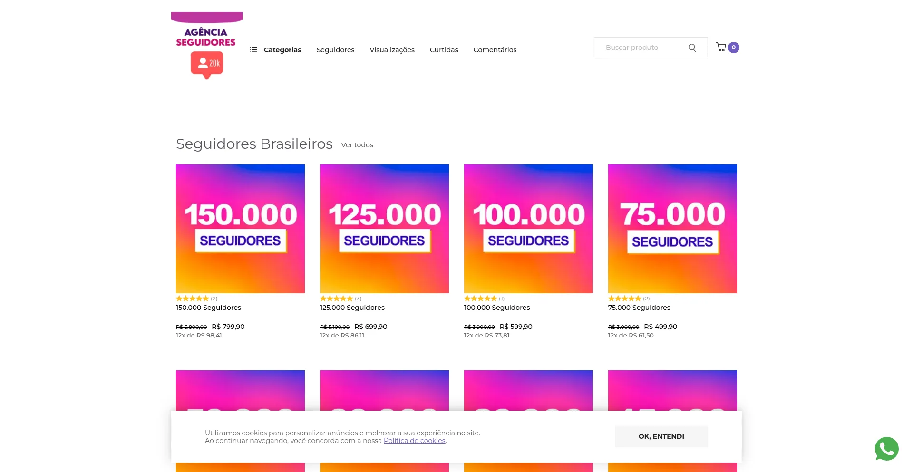Click the Buscar produto search field
913x472 pixels.
[651, 48]
